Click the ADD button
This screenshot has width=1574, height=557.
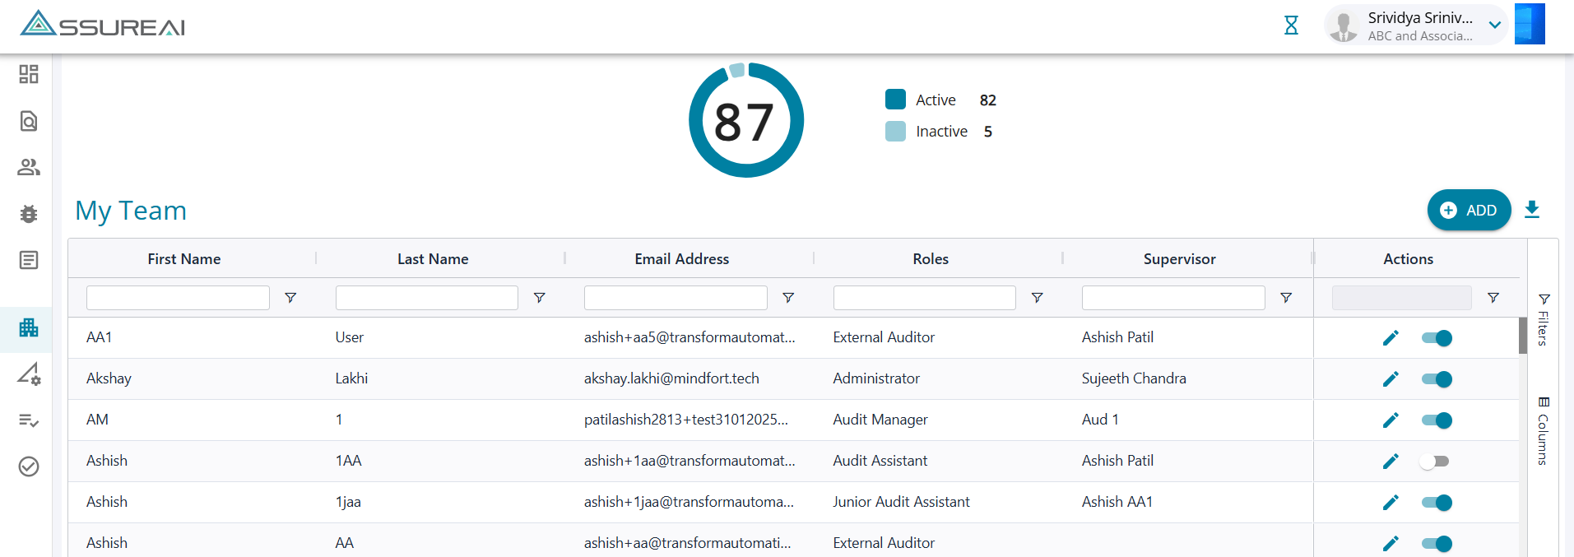tap(1469, 210)
